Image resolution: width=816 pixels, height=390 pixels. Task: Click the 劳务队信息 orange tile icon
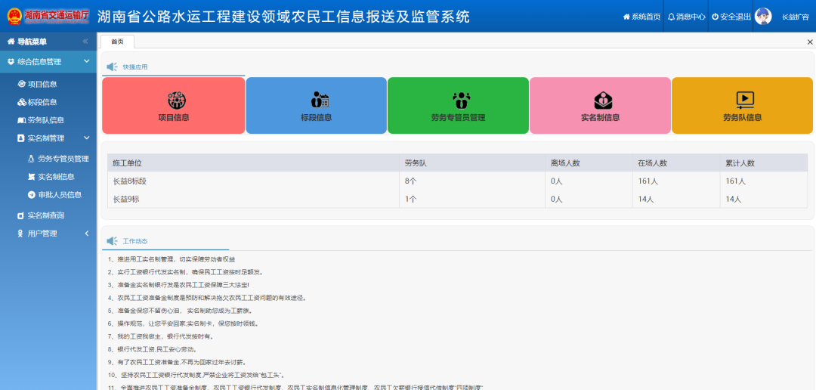(742, 100)
